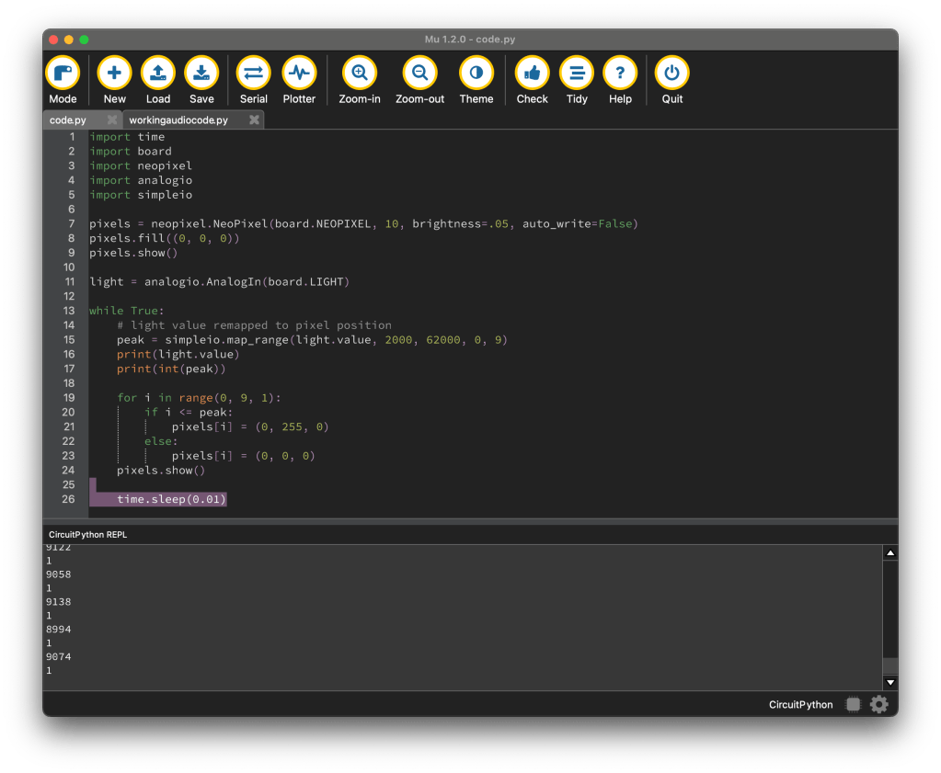
Task: Zoom out the editor text
Action: [419, 74]
